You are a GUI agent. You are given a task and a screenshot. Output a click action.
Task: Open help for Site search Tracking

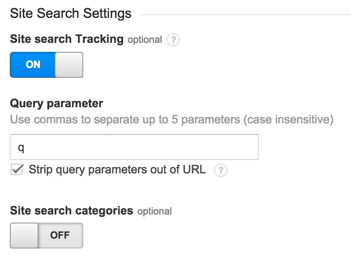click(173, 40)
